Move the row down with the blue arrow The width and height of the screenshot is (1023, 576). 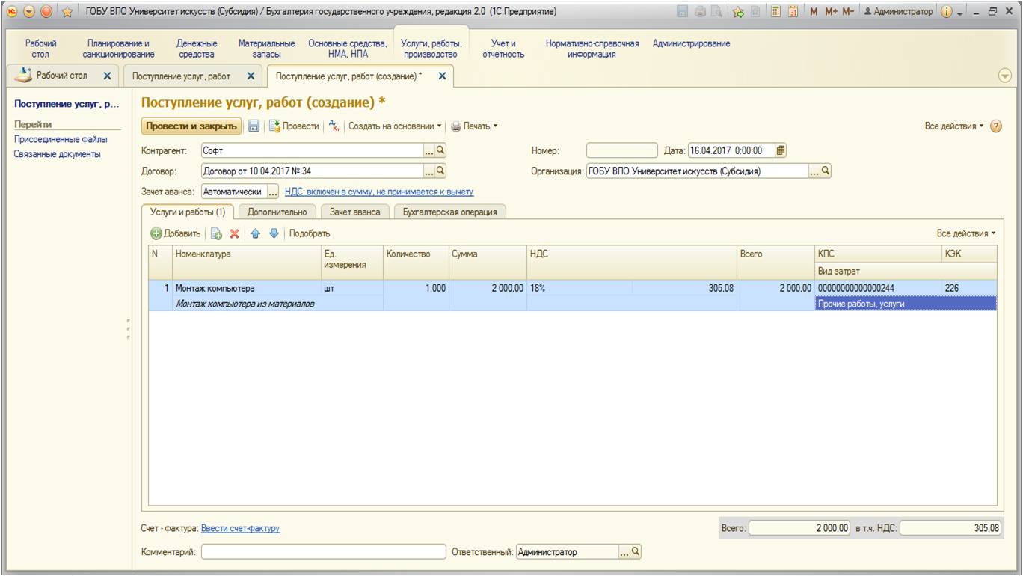tap(274, 233)
